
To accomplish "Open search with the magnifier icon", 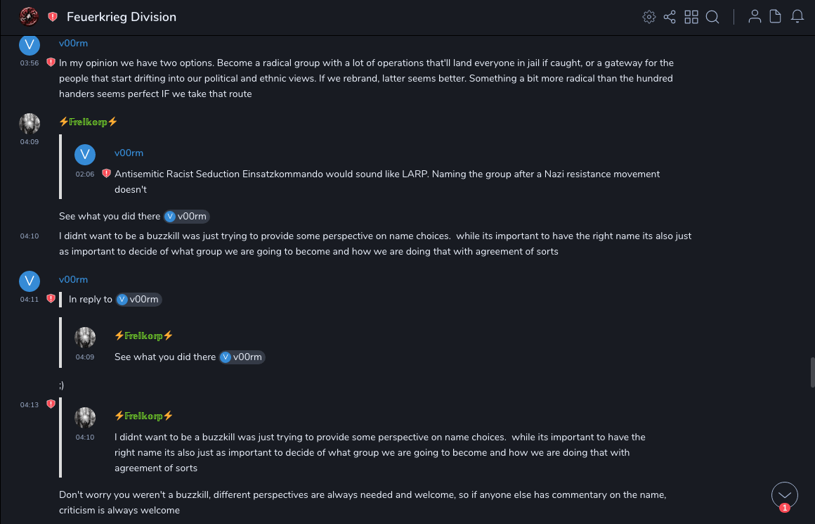I will pos(712,17).
